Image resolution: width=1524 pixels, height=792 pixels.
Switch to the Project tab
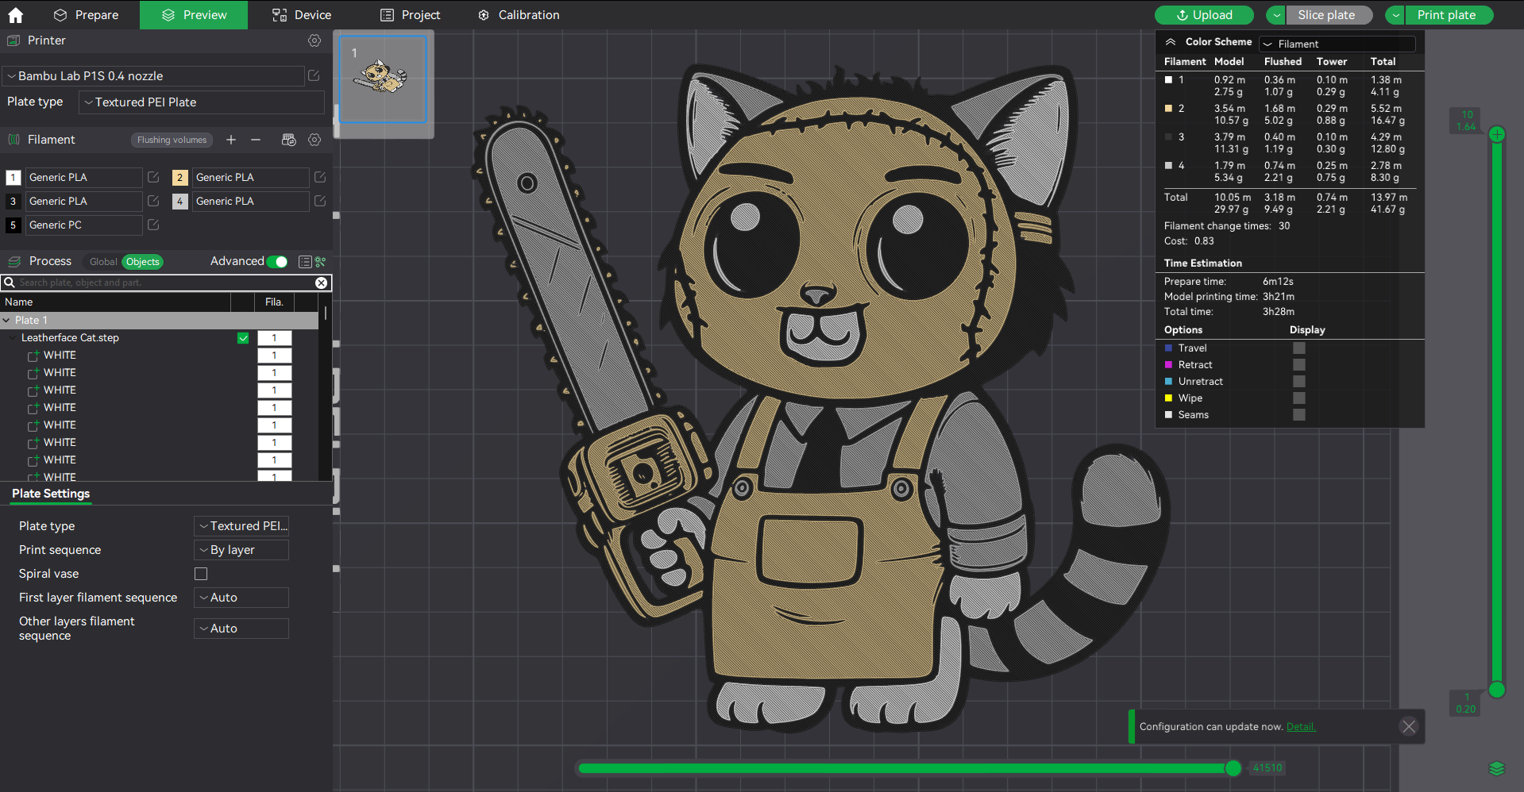(x=410, y=15)
